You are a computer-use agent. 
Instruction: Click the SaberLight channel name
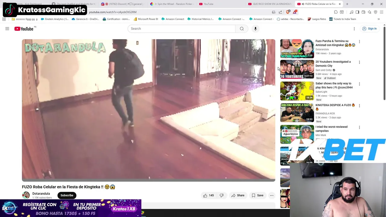click(321, 92)
